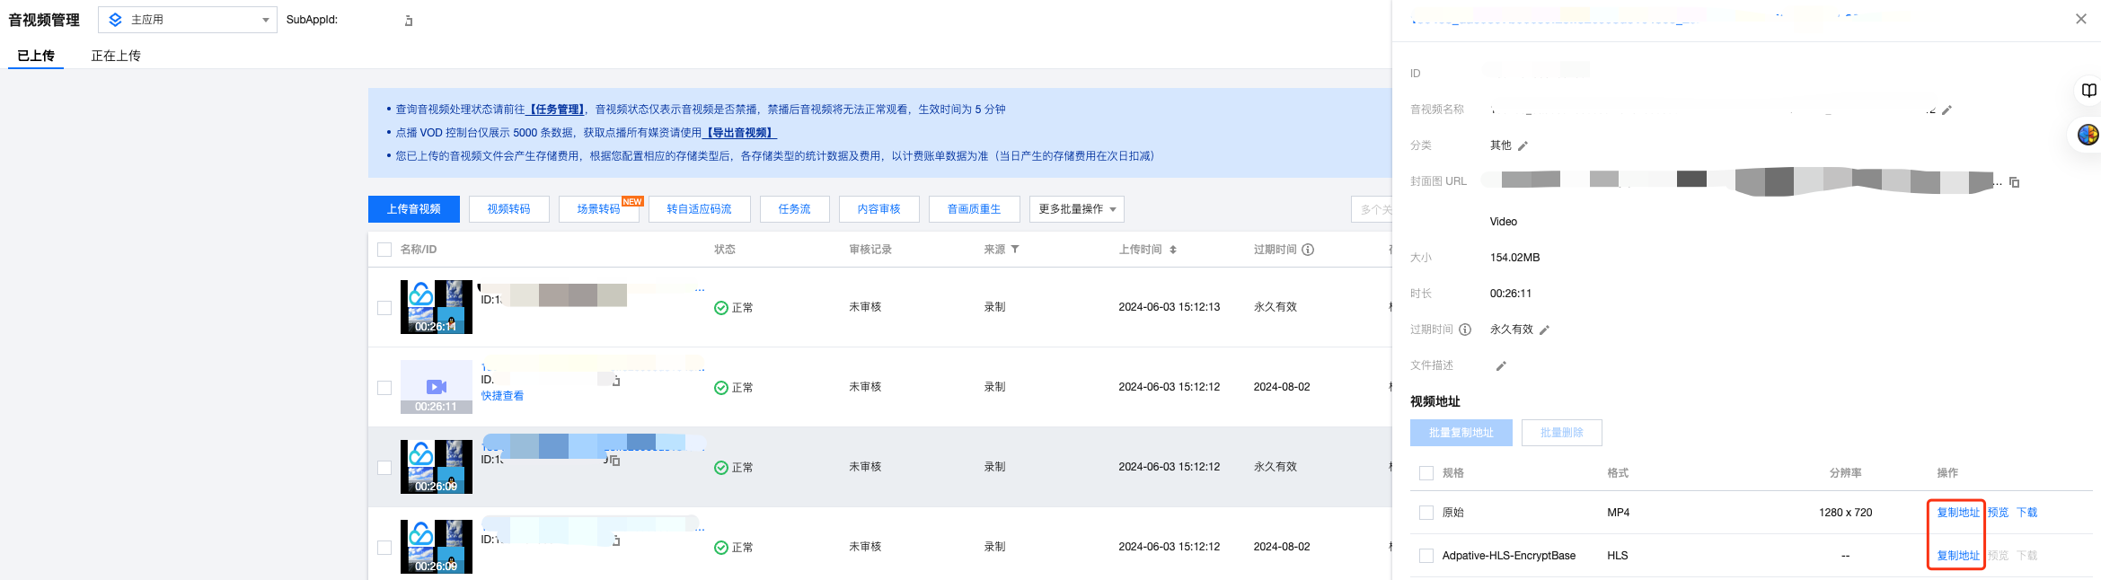The height and width of the screenshot is (580, 2101).
Task: Click the 音画质重生 button
Action: coord(975,209)
